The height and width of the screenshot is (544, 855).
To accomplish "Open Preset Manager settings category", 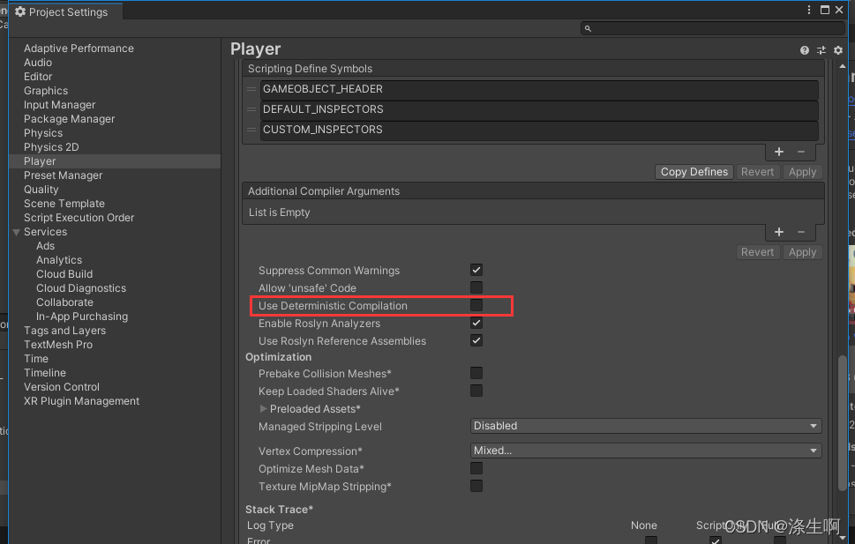I will coord(63,175).
